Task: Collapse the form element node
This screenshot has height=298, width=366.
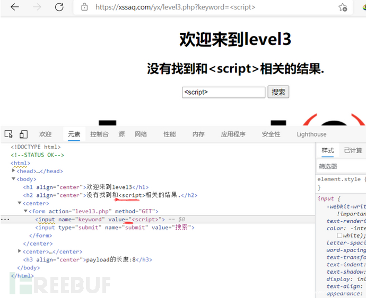Action: pyautogui.click(x=25, y=211)
